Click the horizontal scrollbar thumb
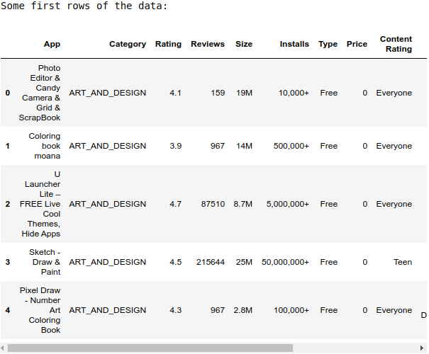This screenshot has width=429, height=354. point(150,348)
